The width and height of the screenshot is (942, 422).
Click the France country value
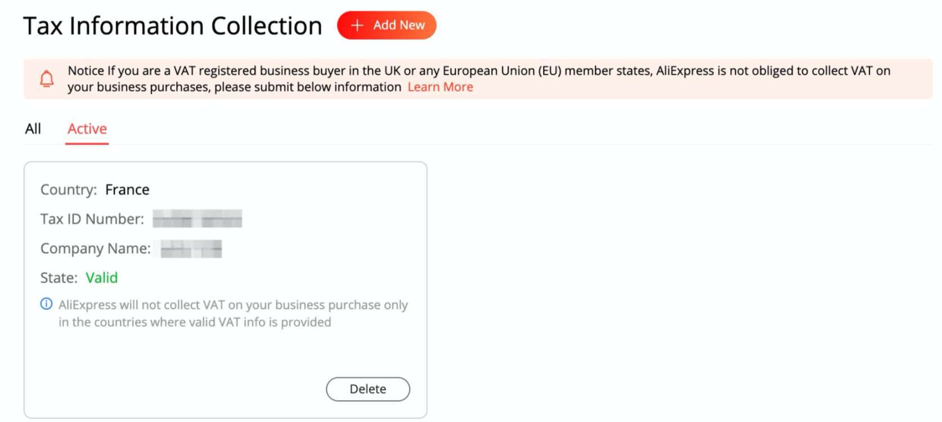(127, 190)
